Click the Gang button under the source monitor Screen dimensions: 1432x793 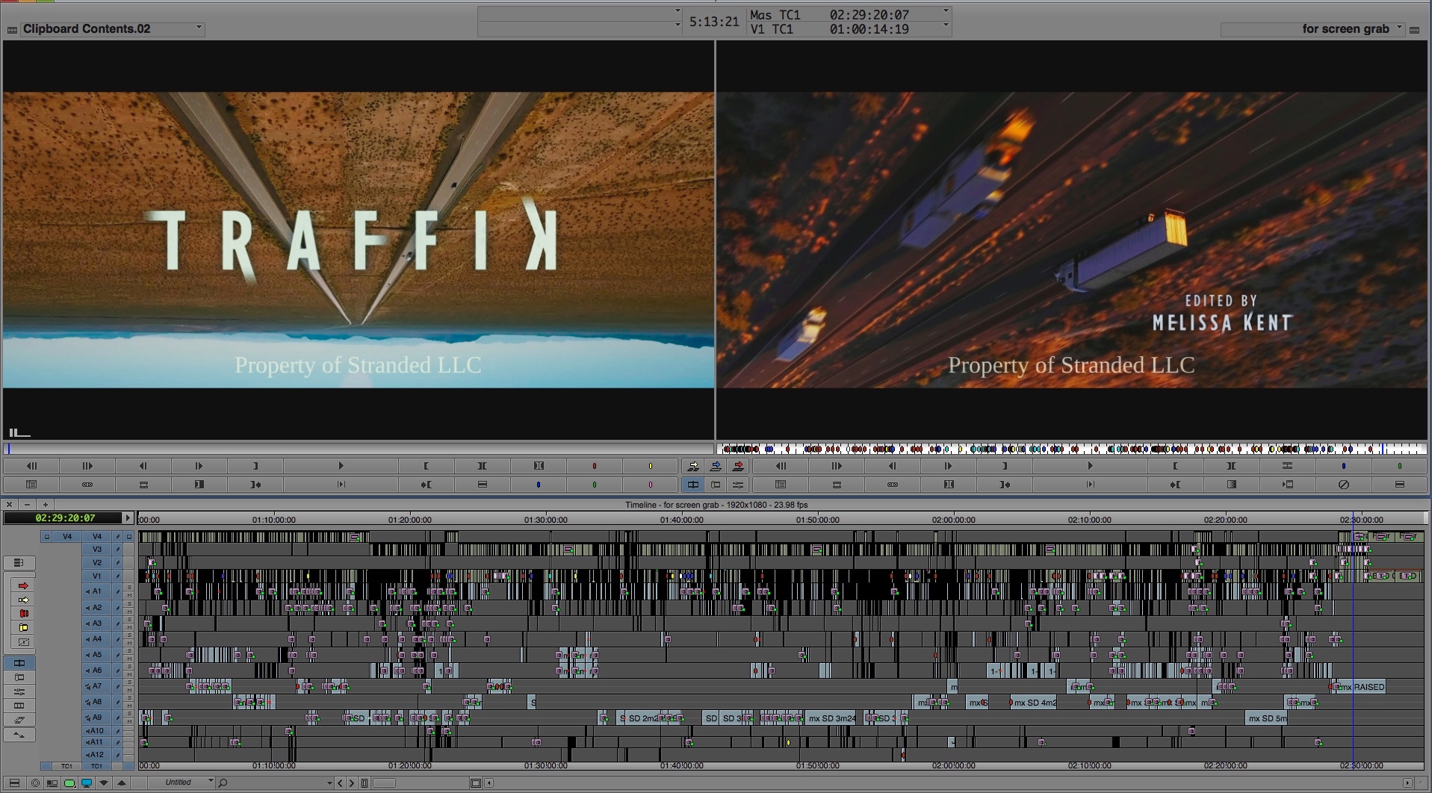(x=87, y=485)
